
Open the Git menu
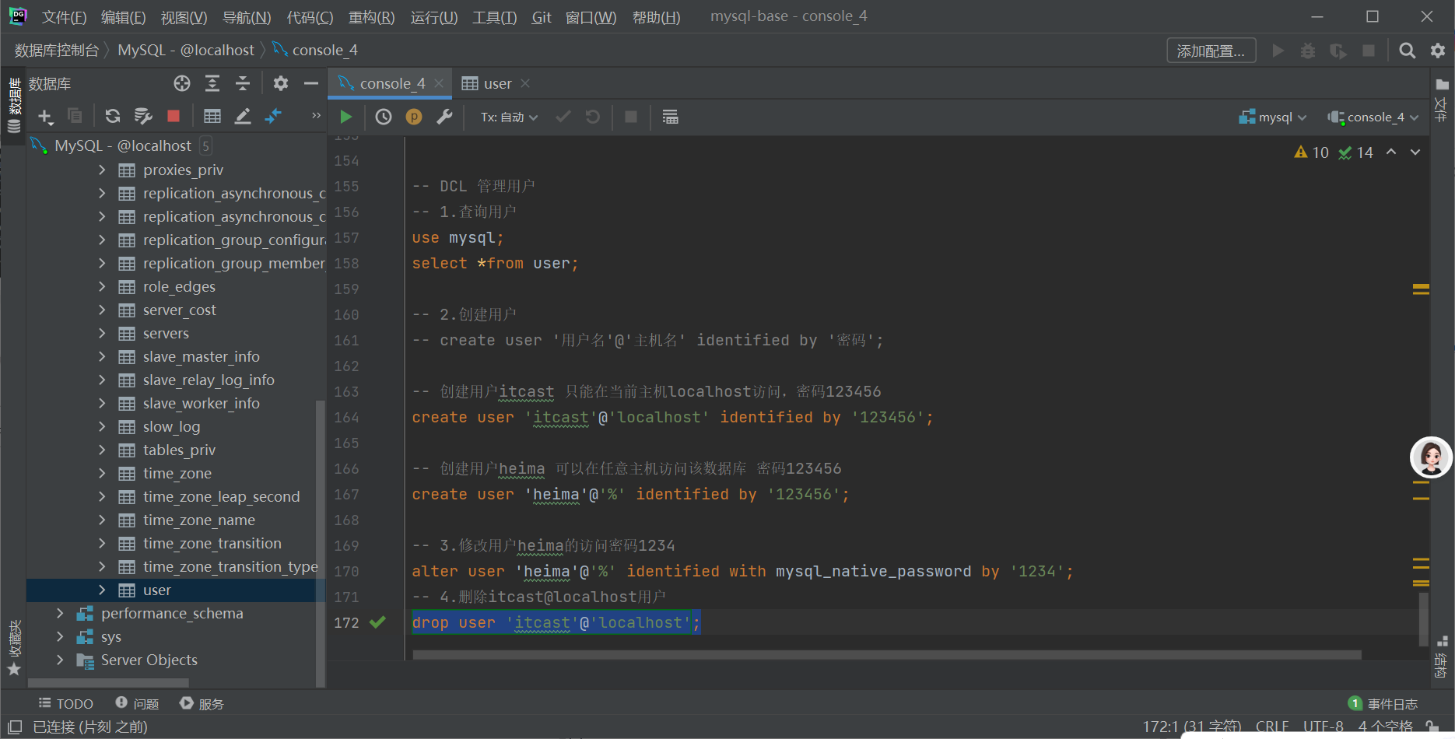(542, 17)
